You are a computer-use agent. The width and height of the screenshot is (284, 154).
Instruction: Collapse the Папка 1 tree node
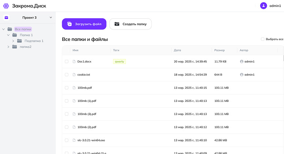(8, 35)
